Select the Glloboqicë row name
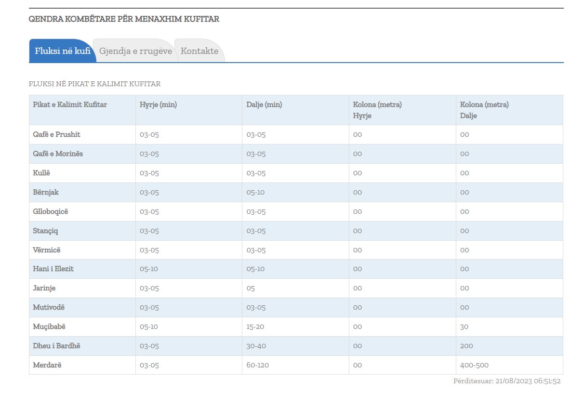 pos(50,211)
